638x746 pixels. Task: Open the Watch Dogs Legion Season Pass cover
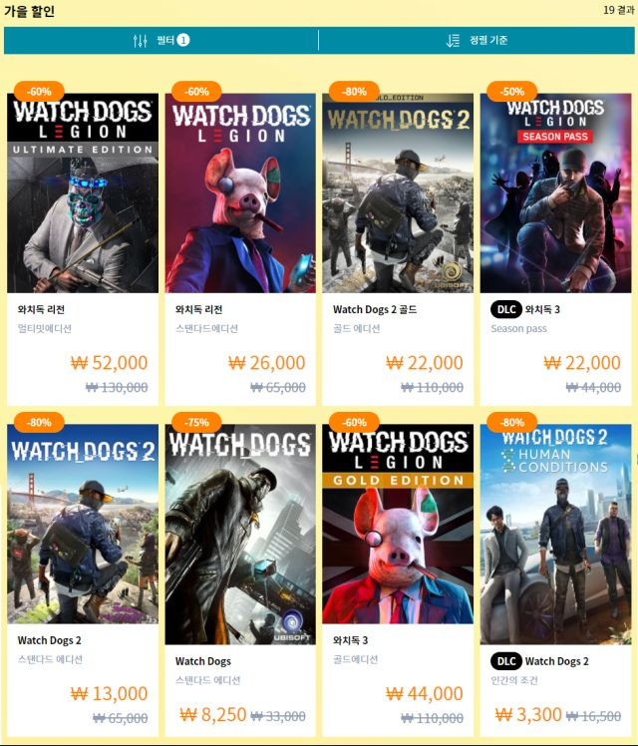555,192
